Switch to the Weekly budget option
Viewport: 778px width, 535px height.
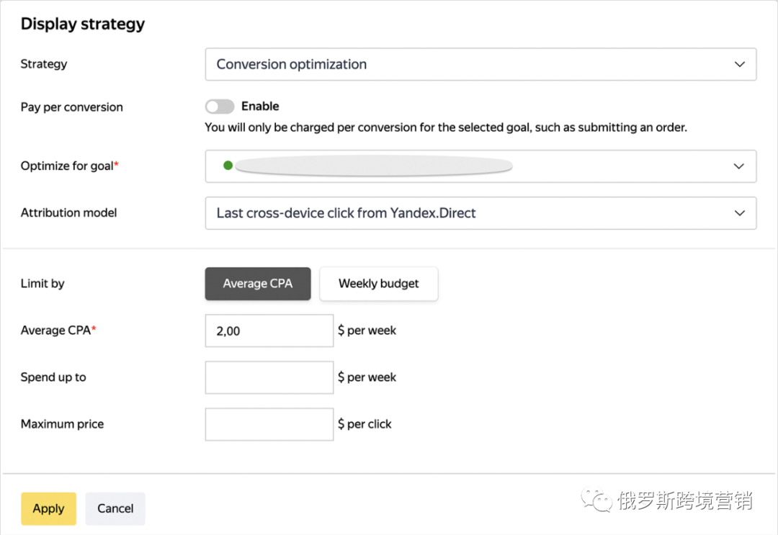(378, 284)
